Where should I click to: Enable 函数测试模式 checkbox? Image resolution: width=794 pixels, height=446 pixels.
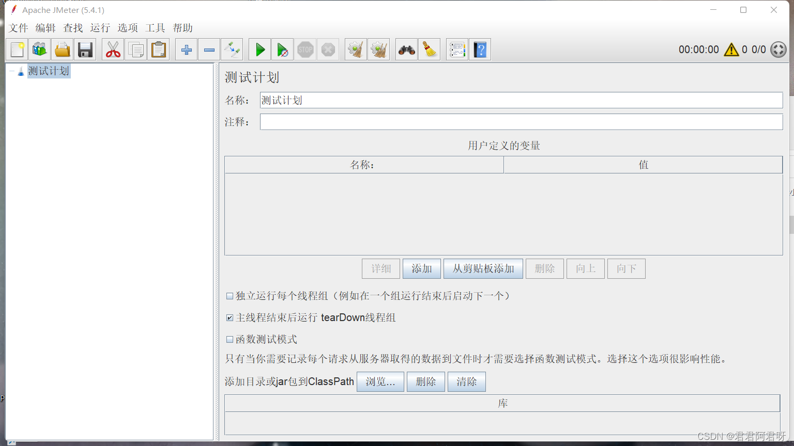pos(230,340)
